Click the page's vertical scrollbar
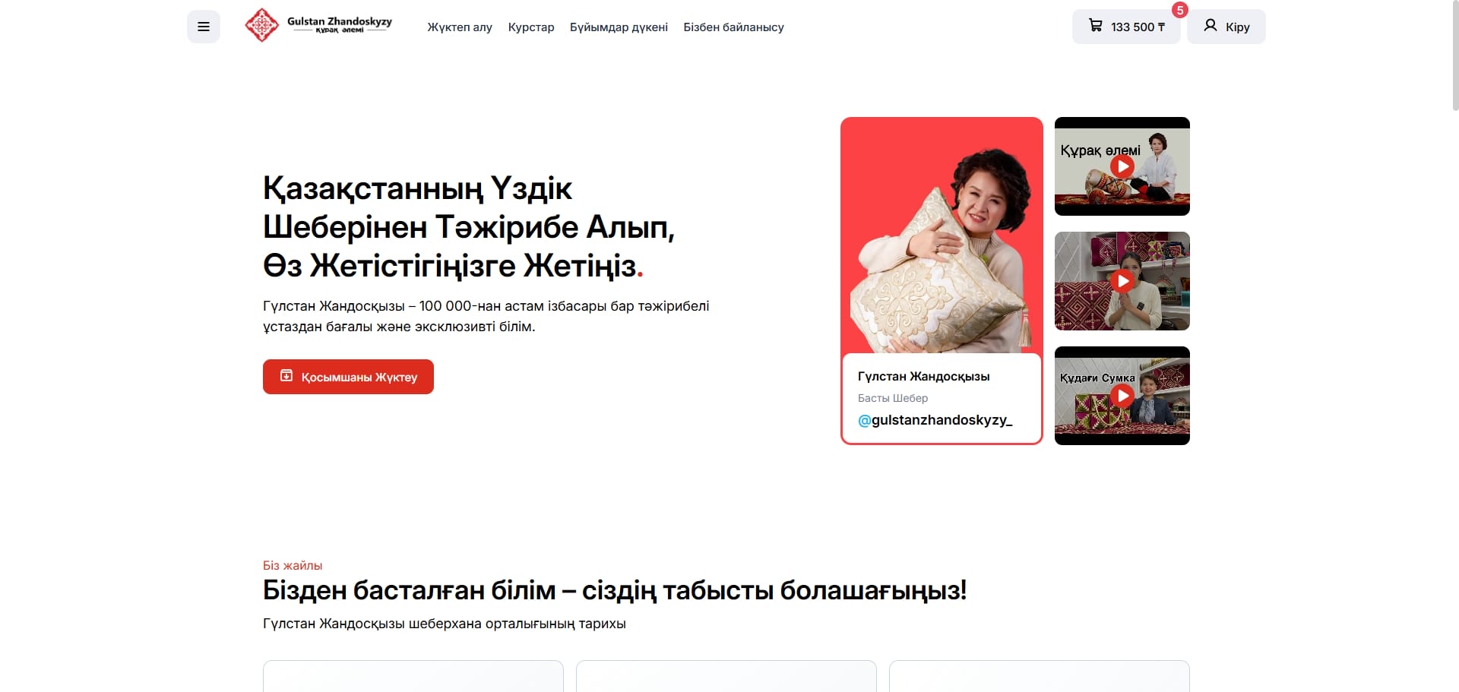This screenshot has width=1459, height=692. (x=1454, y=55)
